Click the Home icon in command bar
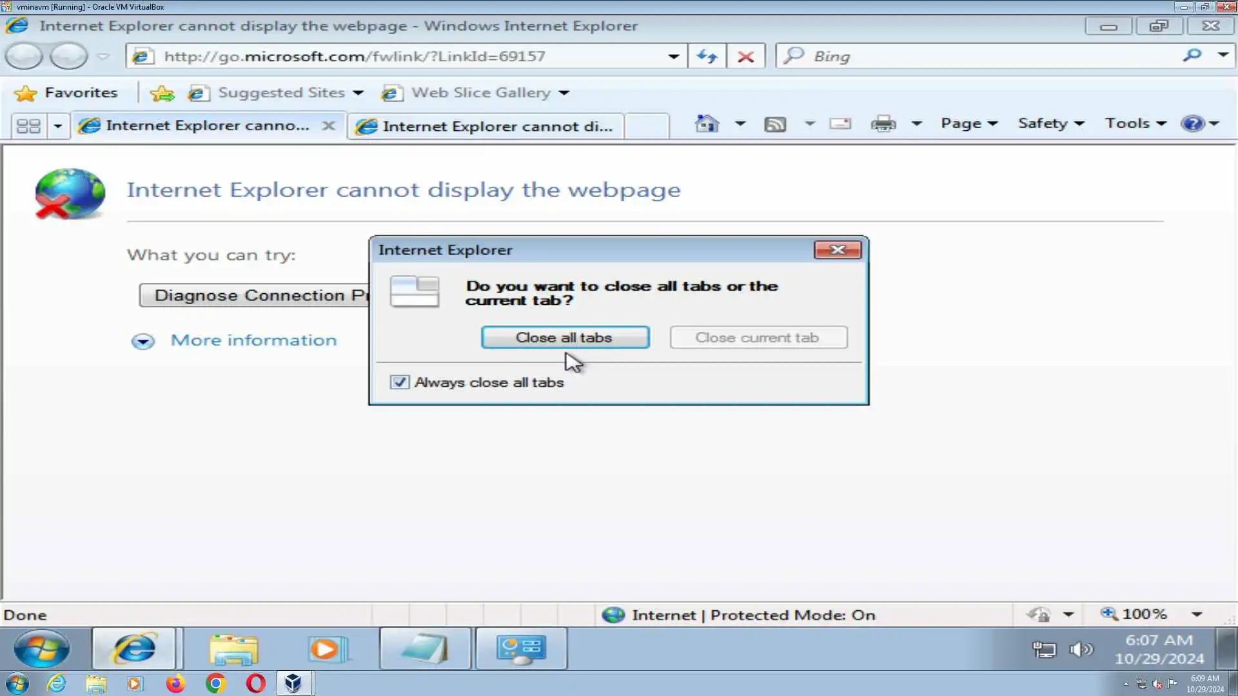Screen dimensions: 1238x696 [707, 123]
